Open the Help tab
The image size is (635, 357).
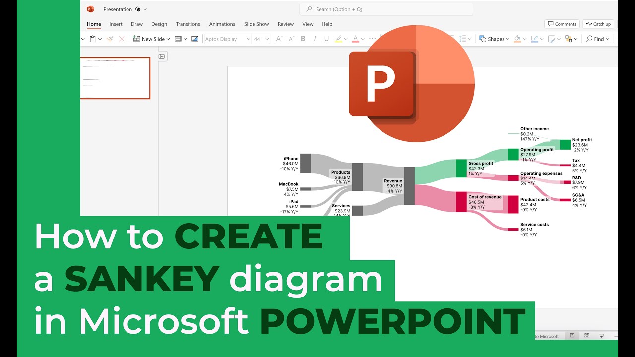click(327, 24)
